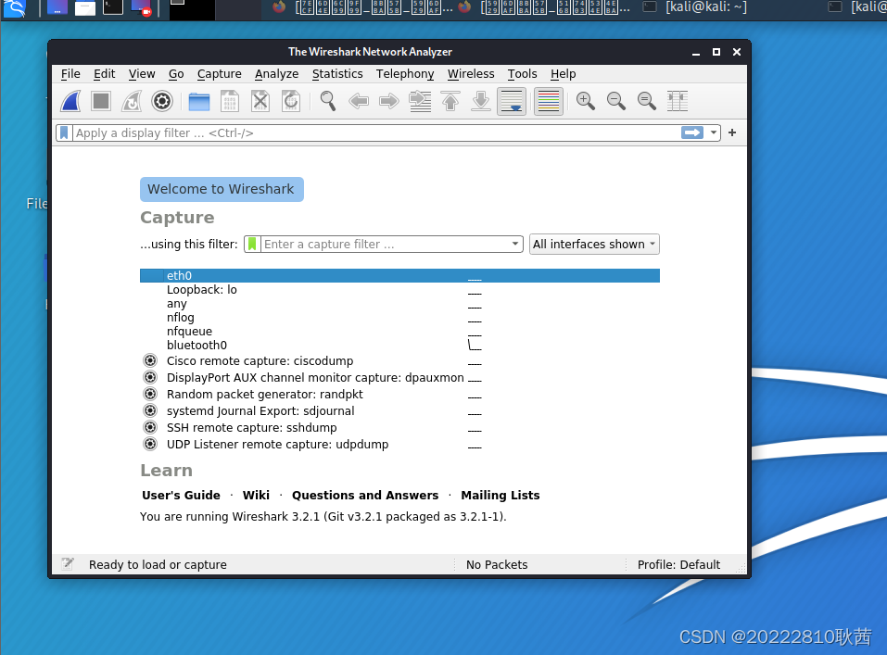Click capture filter green bookmark icon
887x655 pixels.
(x=252, y=244)
